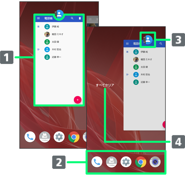The image size is (185, 175).
Task: Select contact 伊藤 純 in white card
Action: click(55, 27)
